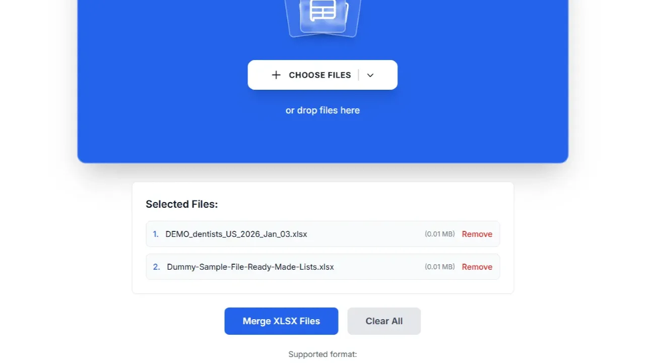Select the blue number 2 badge beside the second file
Viewport: 645px width, 363px height.
click(156, 267)
